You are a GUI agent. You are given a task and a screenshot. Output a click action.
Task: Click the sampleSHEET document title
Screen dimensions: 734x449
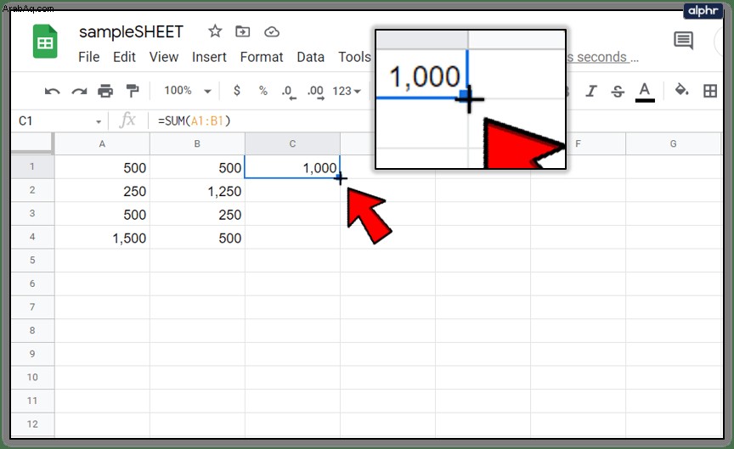pos(131,31)
